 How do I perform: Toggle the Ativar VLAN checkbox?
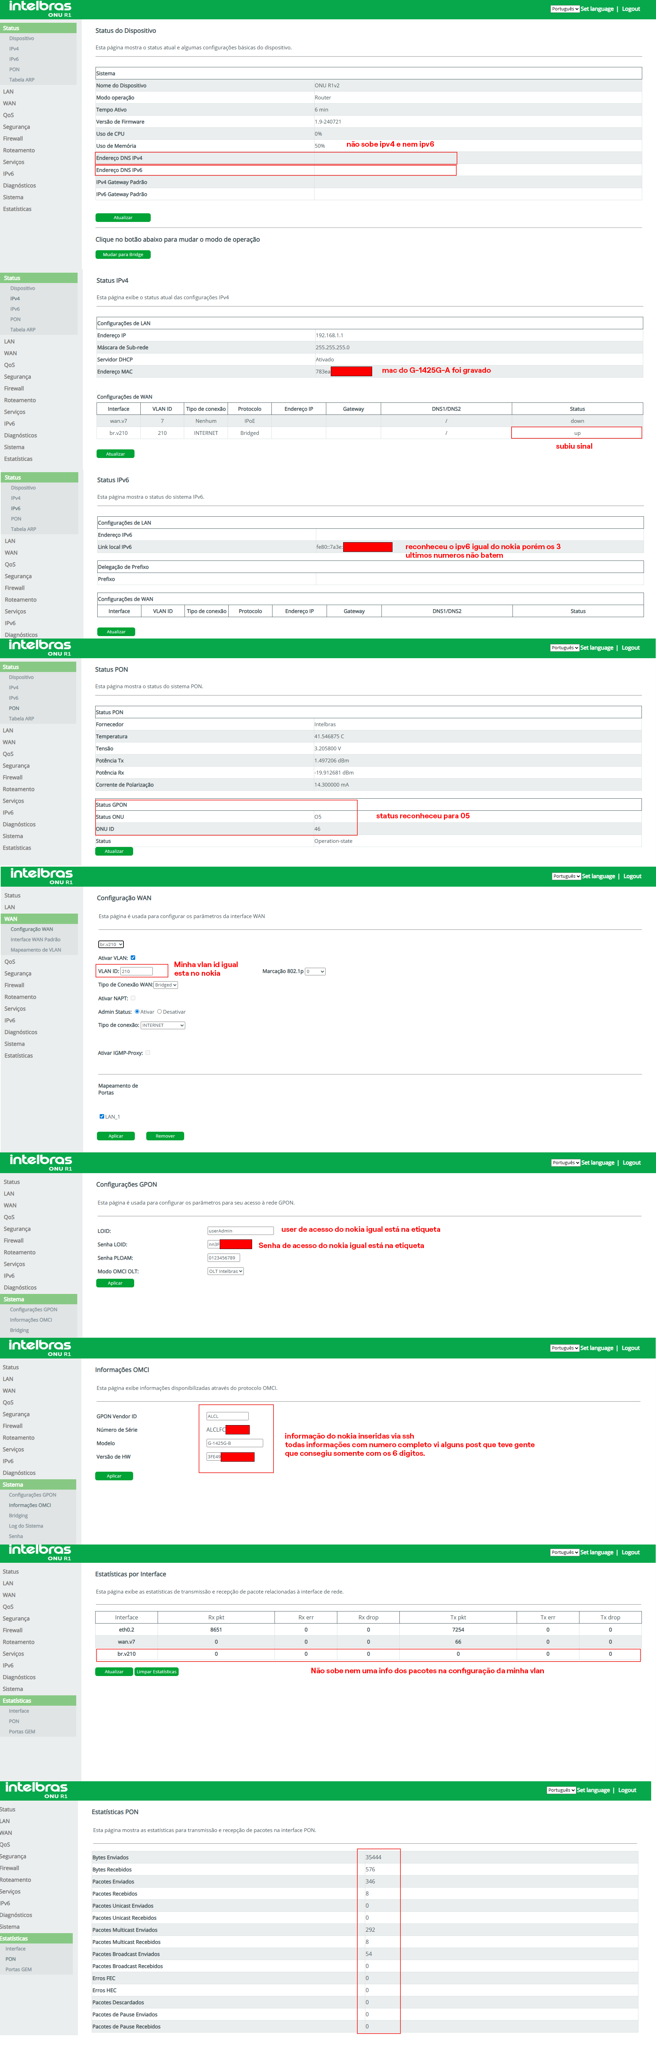[x=132, y=958]
